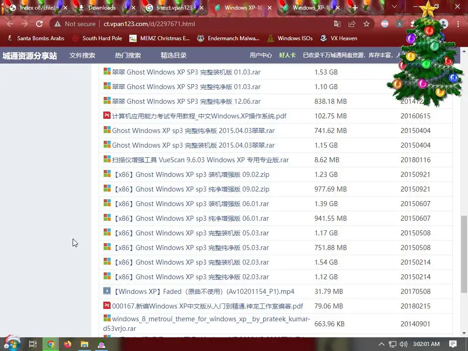Screen dimensions: 468x351
Task: Click Chrome icon on the taskbar
Action: click(x=51, y=344)
